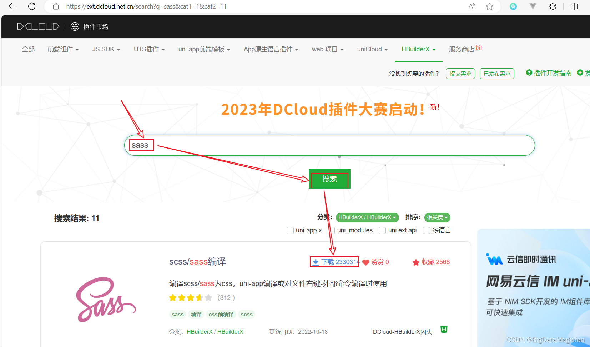Open the scss/sass编译 plugin title
590x347 pixels.
point(197,262)
